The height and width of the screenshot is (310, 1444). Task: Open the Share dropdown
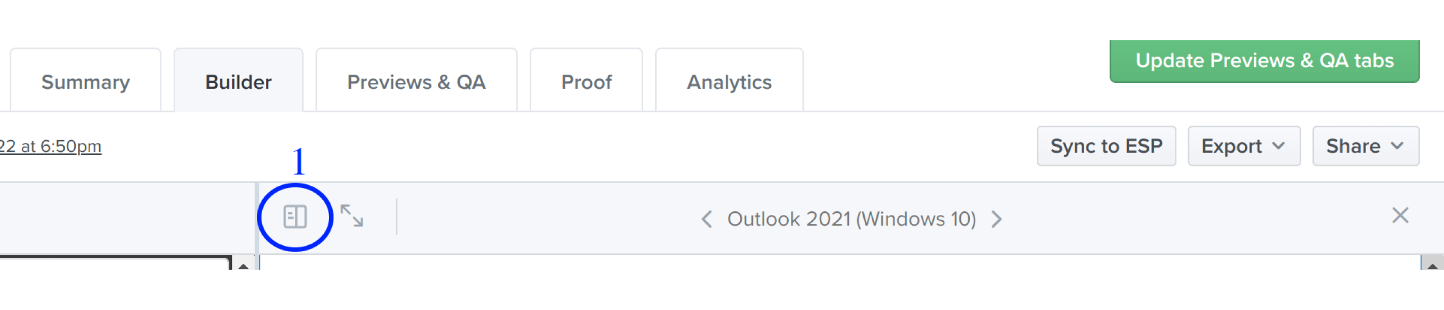click(x=1365, y=147)
